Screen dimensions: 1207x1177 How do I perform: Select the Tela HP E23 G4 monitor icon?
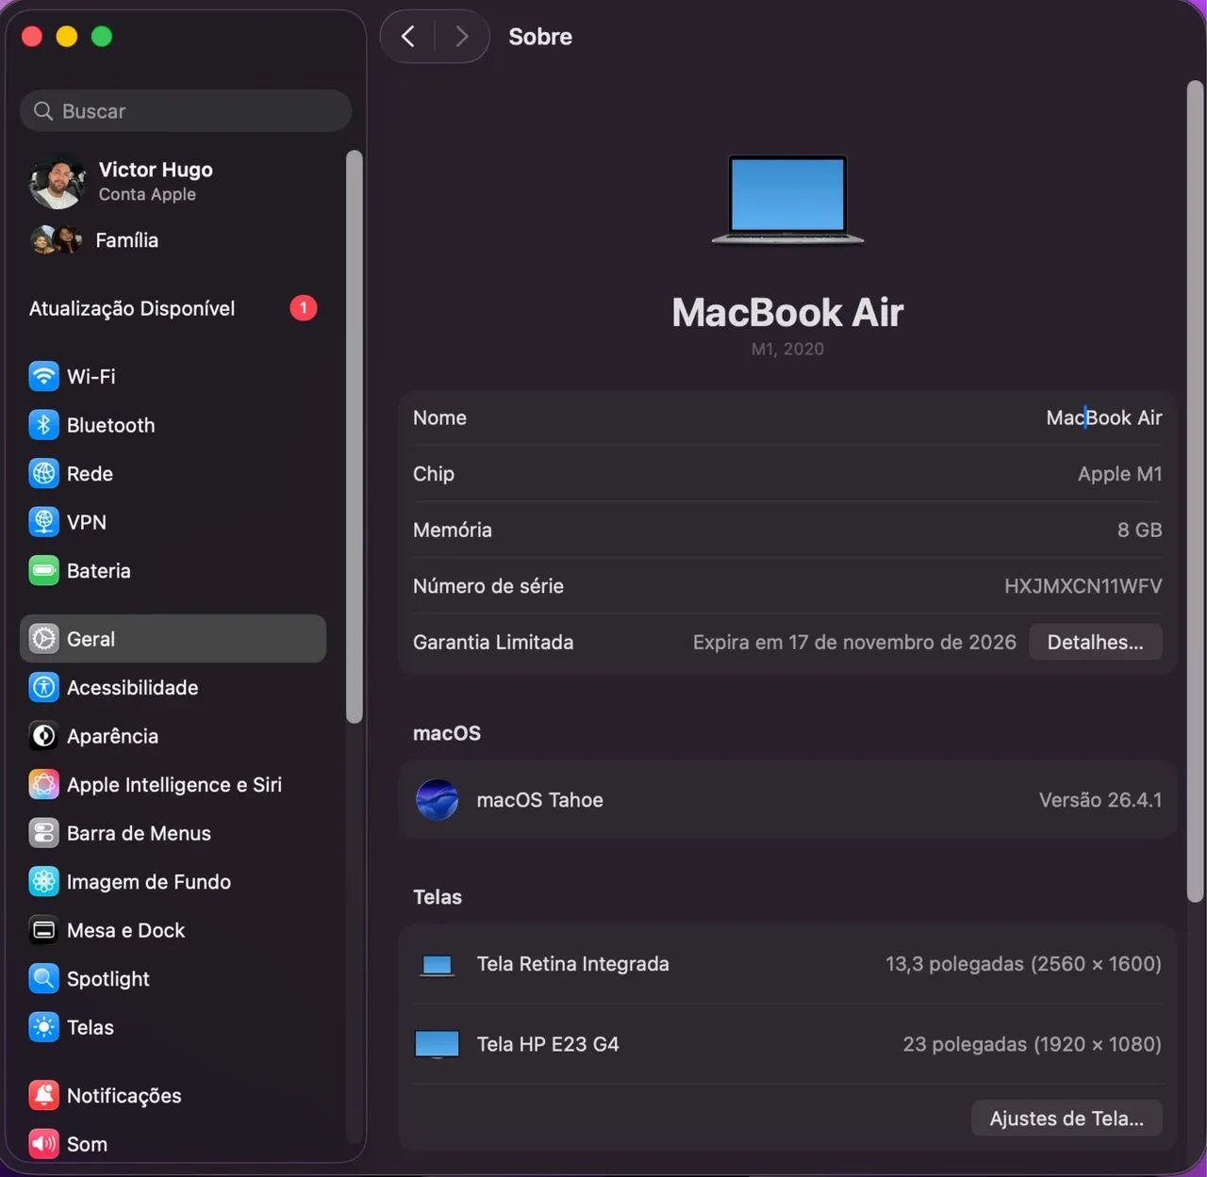click(x=437, y=1044)
